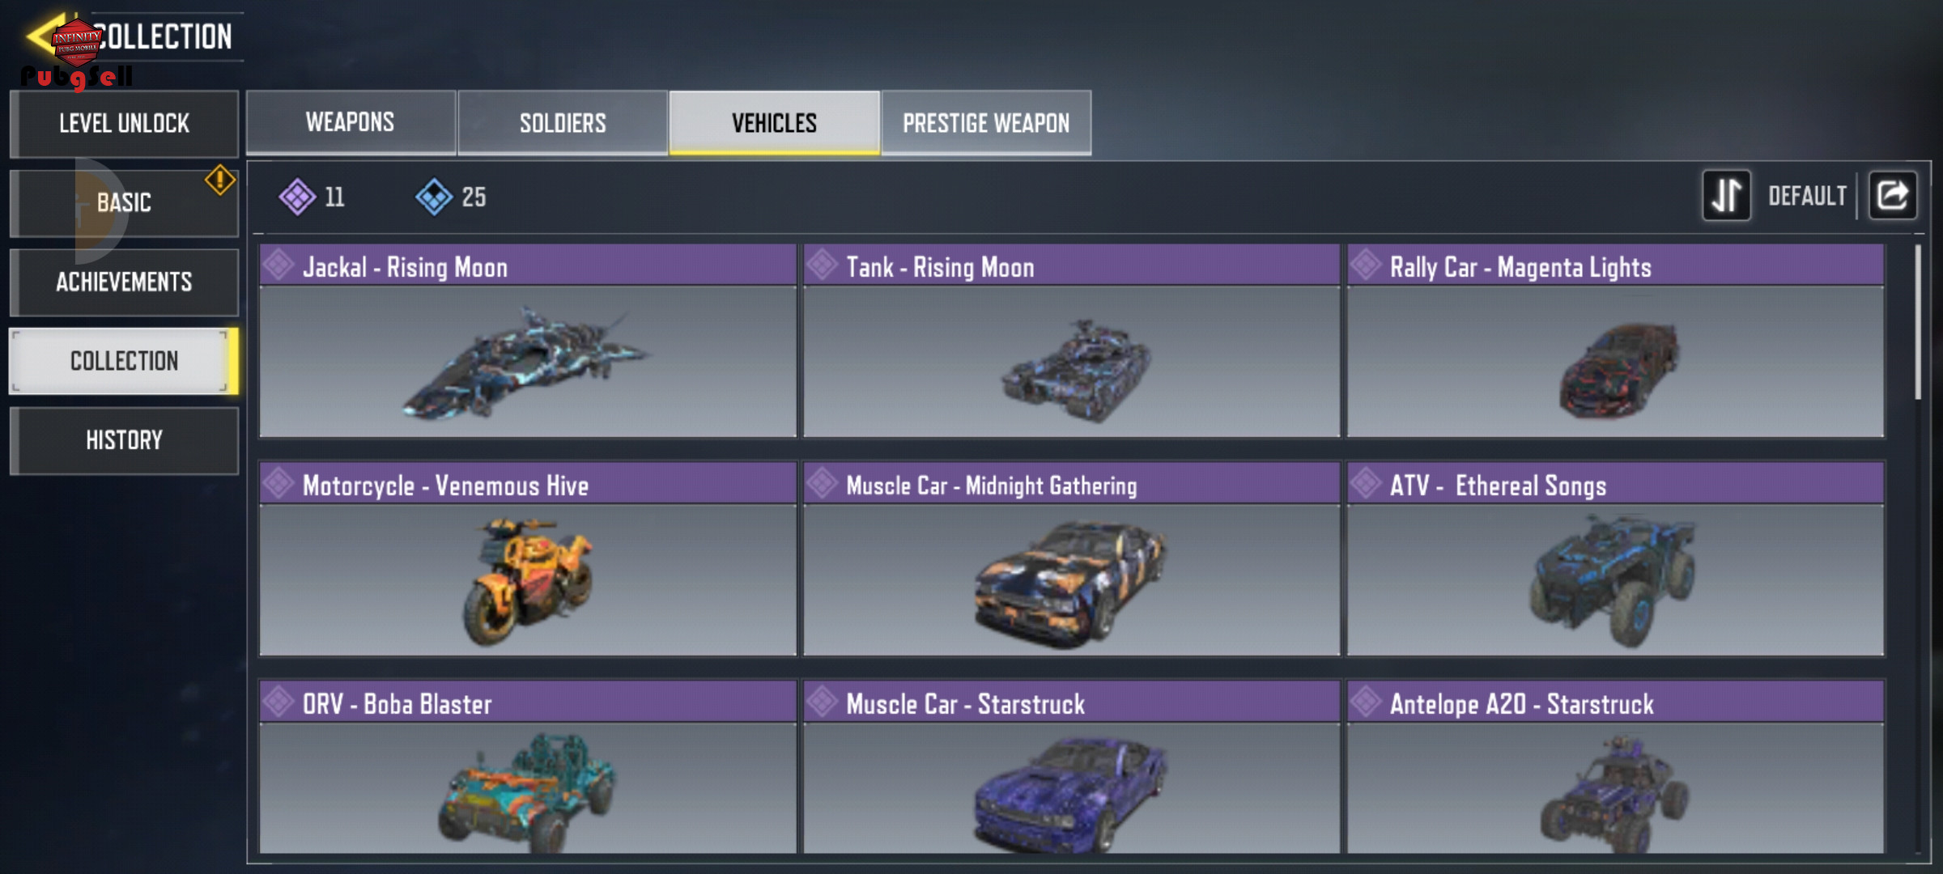Open the Level Unlock section
The height and width of the screenshot is (874, 1943).
[x=124, y=124]
